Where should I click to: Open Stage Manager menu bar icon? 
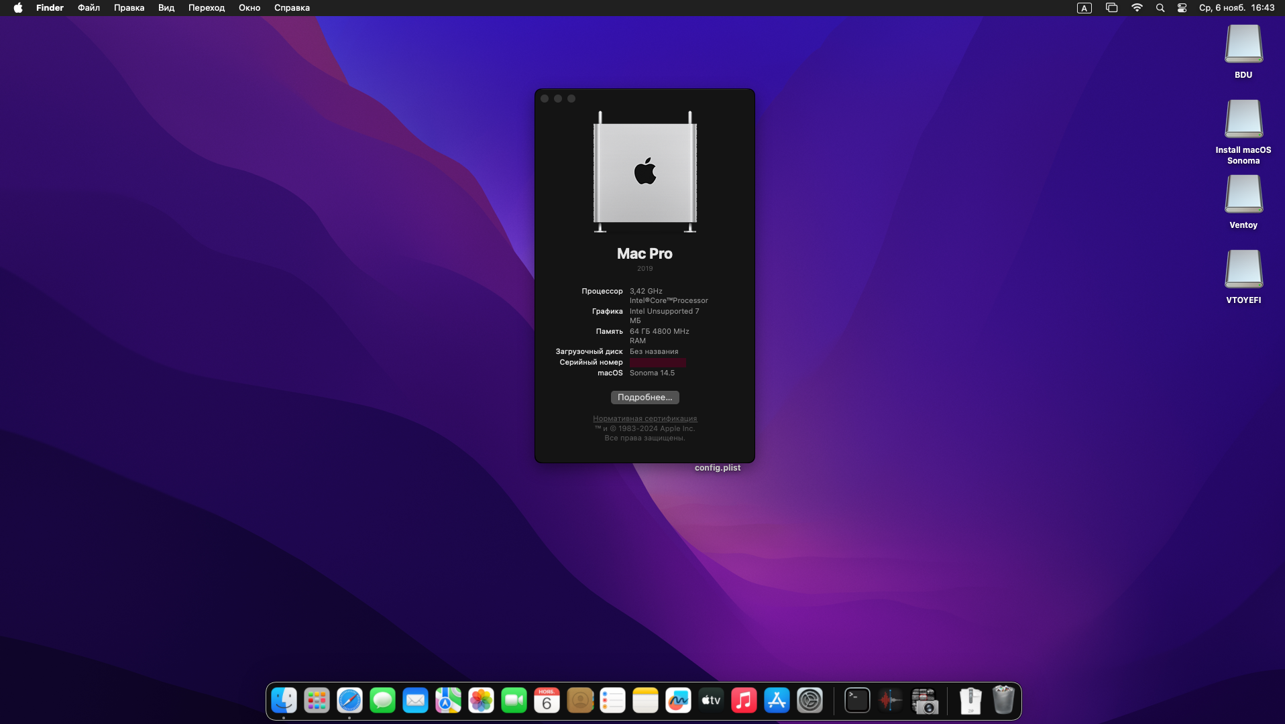[1111, 8]
